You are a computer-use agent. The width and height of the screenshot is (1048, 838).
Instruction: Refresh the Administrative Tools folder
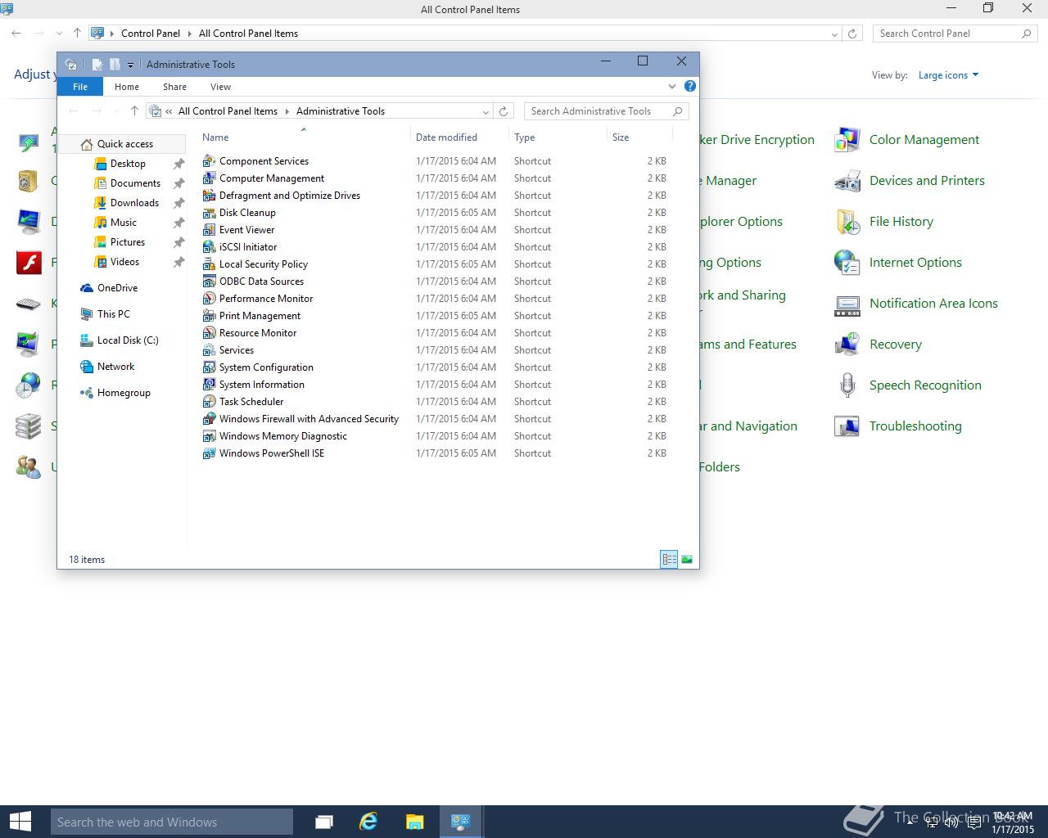coord(504,111)
